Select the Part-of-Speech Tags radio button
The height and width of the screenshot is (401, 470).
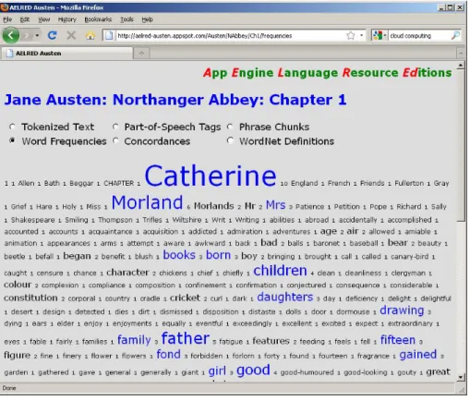tap(115, 127)
